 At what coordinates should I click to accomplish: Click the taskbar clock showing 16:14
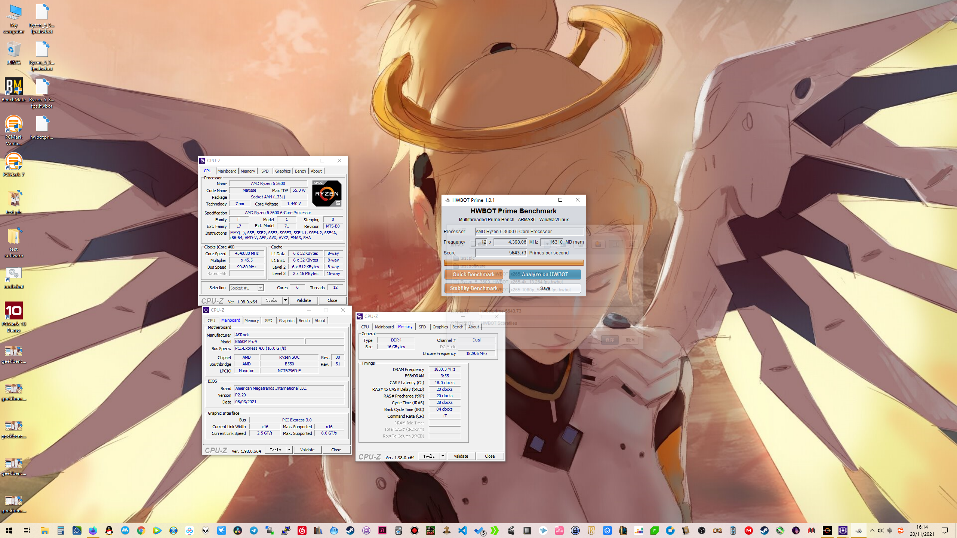[922, 531]
